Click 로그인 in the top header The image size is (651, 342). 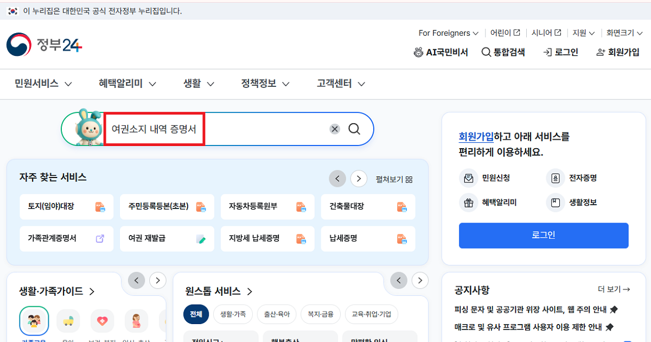(560, 52)
